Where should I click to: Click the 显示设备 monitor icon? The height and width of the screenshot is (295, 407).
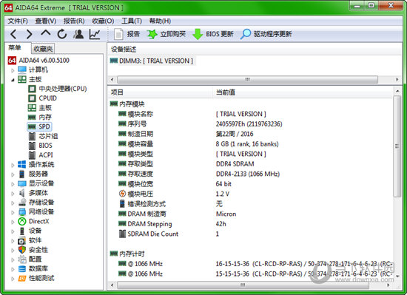(21, 183)
